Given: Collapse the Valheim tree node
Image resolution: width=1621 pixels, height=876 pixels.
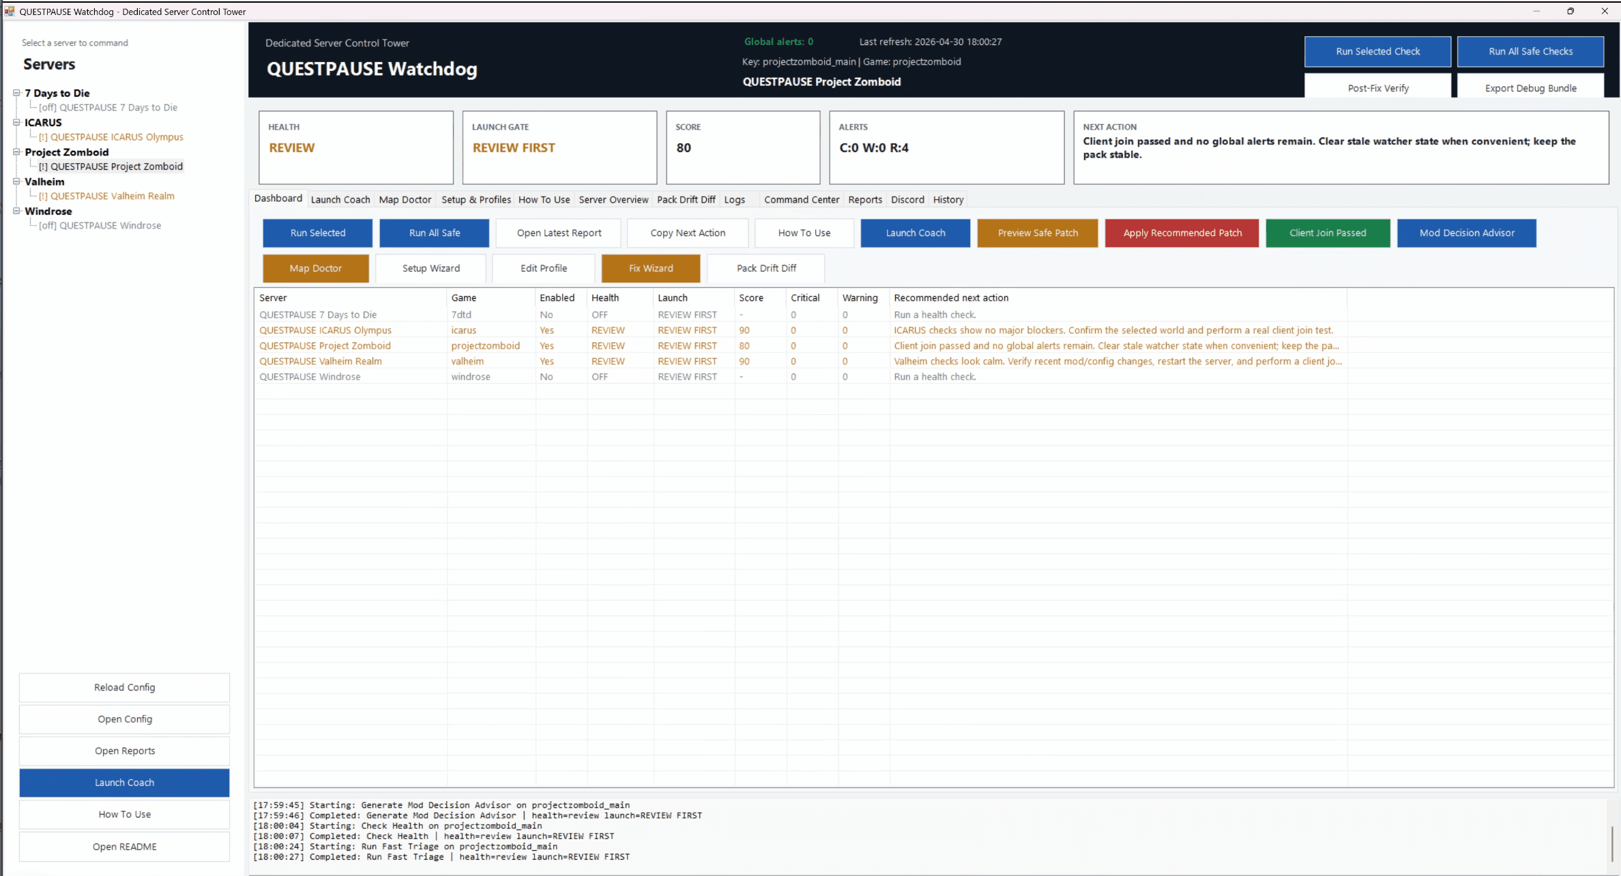Looking at the screenshot, I should pyautogui.click(x=16, y=181).
